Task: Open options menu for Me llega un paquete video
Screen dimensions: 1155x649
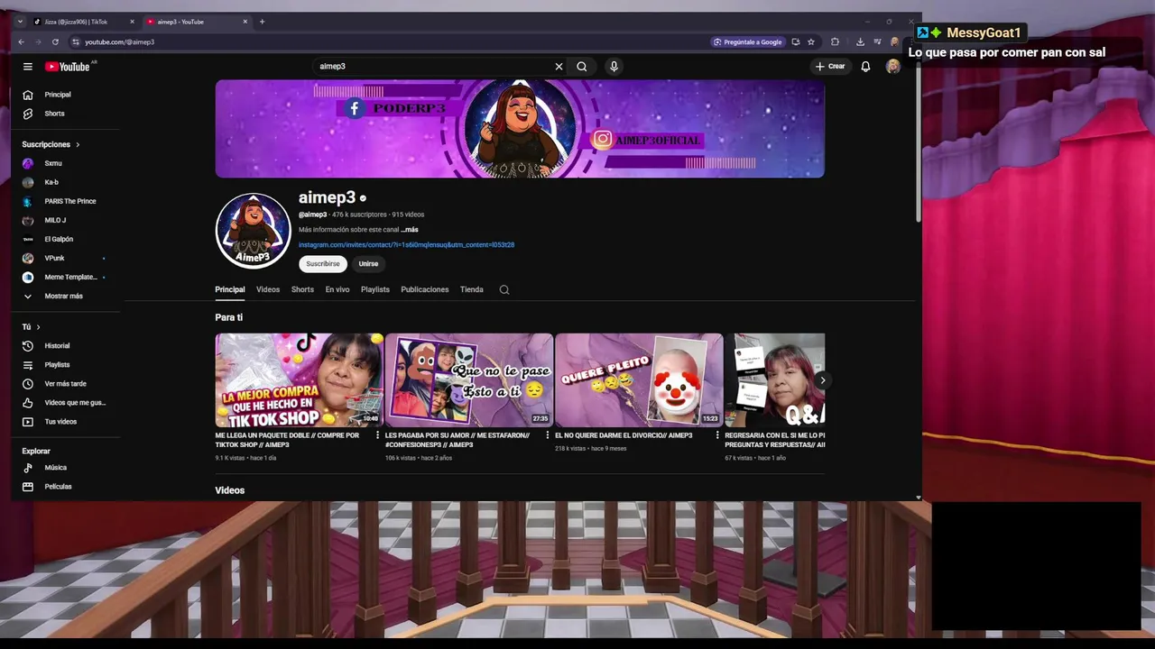Action: click(378, 435)
